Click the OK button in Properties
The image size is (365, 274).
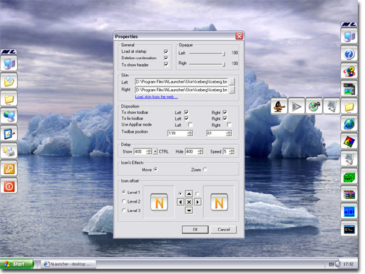point(195,229)
